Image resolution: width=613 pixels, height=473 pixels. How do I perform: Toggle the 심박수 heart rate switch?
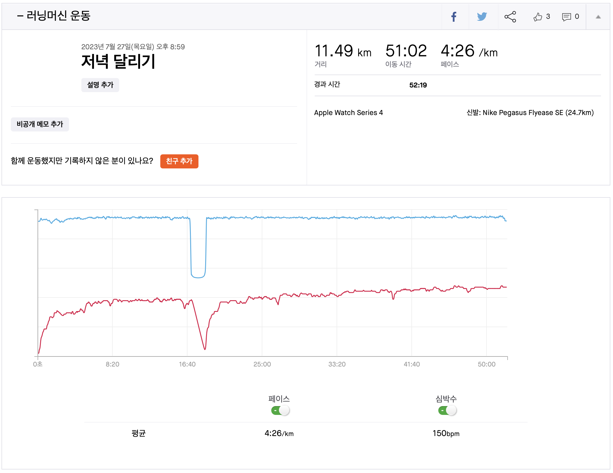(447, 410)
